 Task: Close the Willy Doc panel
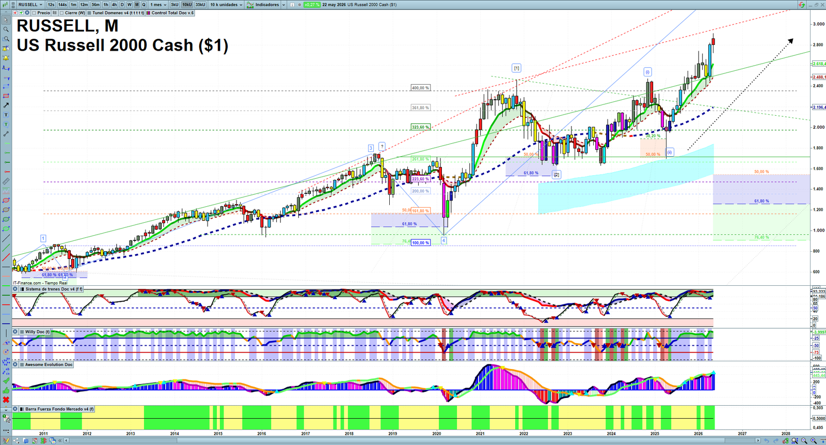15,332
